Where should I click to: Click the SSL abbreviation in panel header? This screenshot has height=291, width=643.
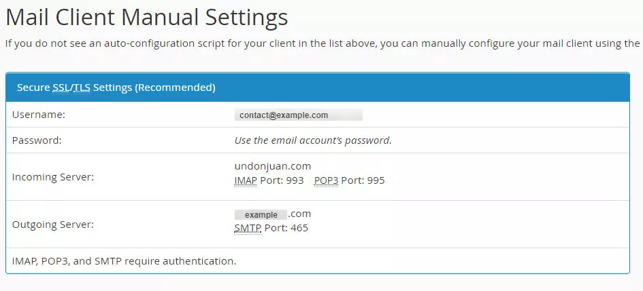[x=61, y=88]
